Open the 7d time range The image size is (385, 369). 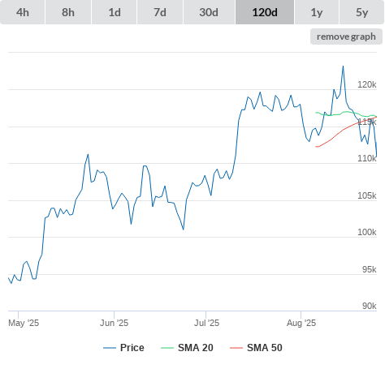160,12
